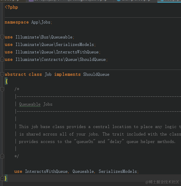Click InteractsWithQueue in the trait use statement
The image size is (181, 186).
[x=46, y=171]
